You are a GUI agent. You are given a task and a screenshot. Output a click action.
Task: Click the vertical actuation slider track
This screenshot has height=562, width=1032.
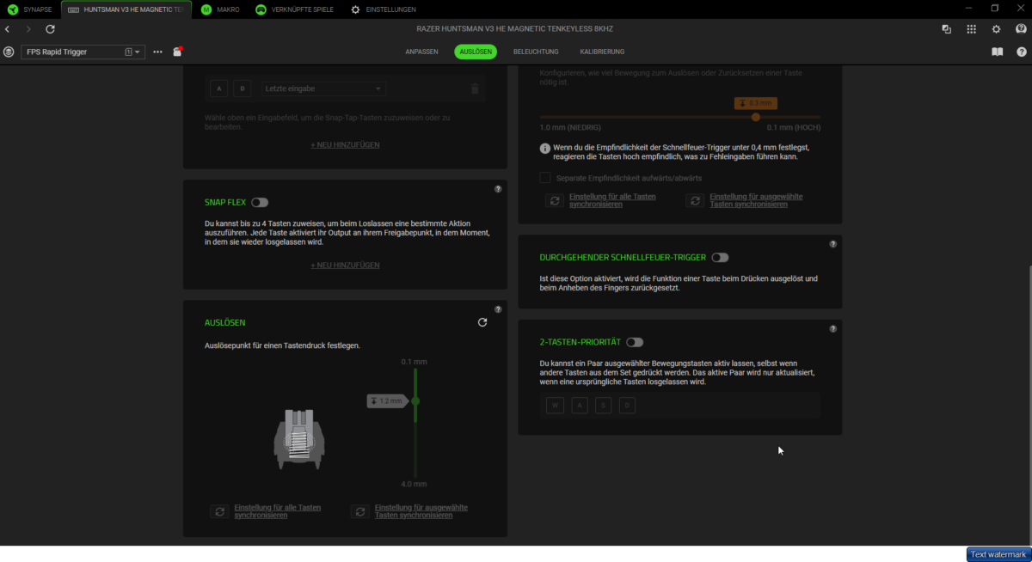click(x=415, y=423)
